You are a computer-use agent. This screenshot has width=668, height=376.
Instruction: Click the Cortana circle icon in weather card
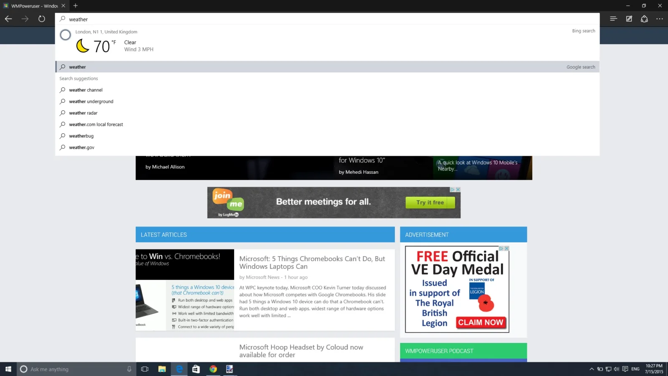(66, 35)
